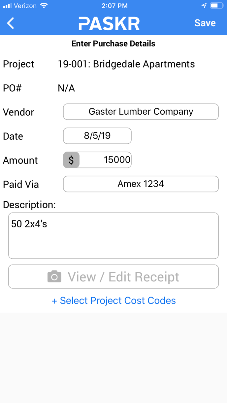This screenshot has height=403, width=227.
Task: Save the purchase details
Action: click(205, 23)
